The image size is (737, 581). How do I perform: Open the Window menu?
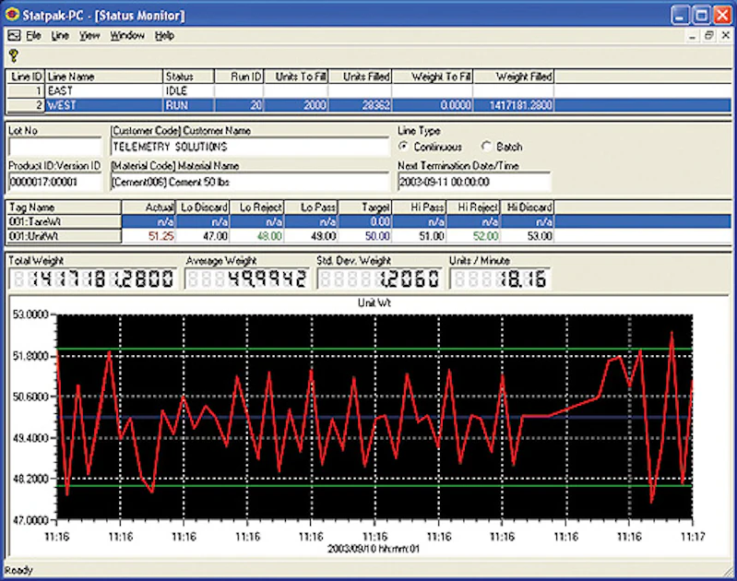click(x=127, y=35)
